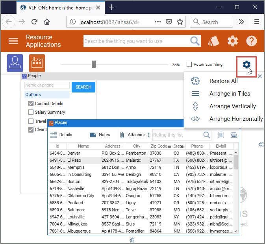The height and width of the screenshot is (244, 265).
Task: Click the Places factory icon
Action: pos(37,63)
